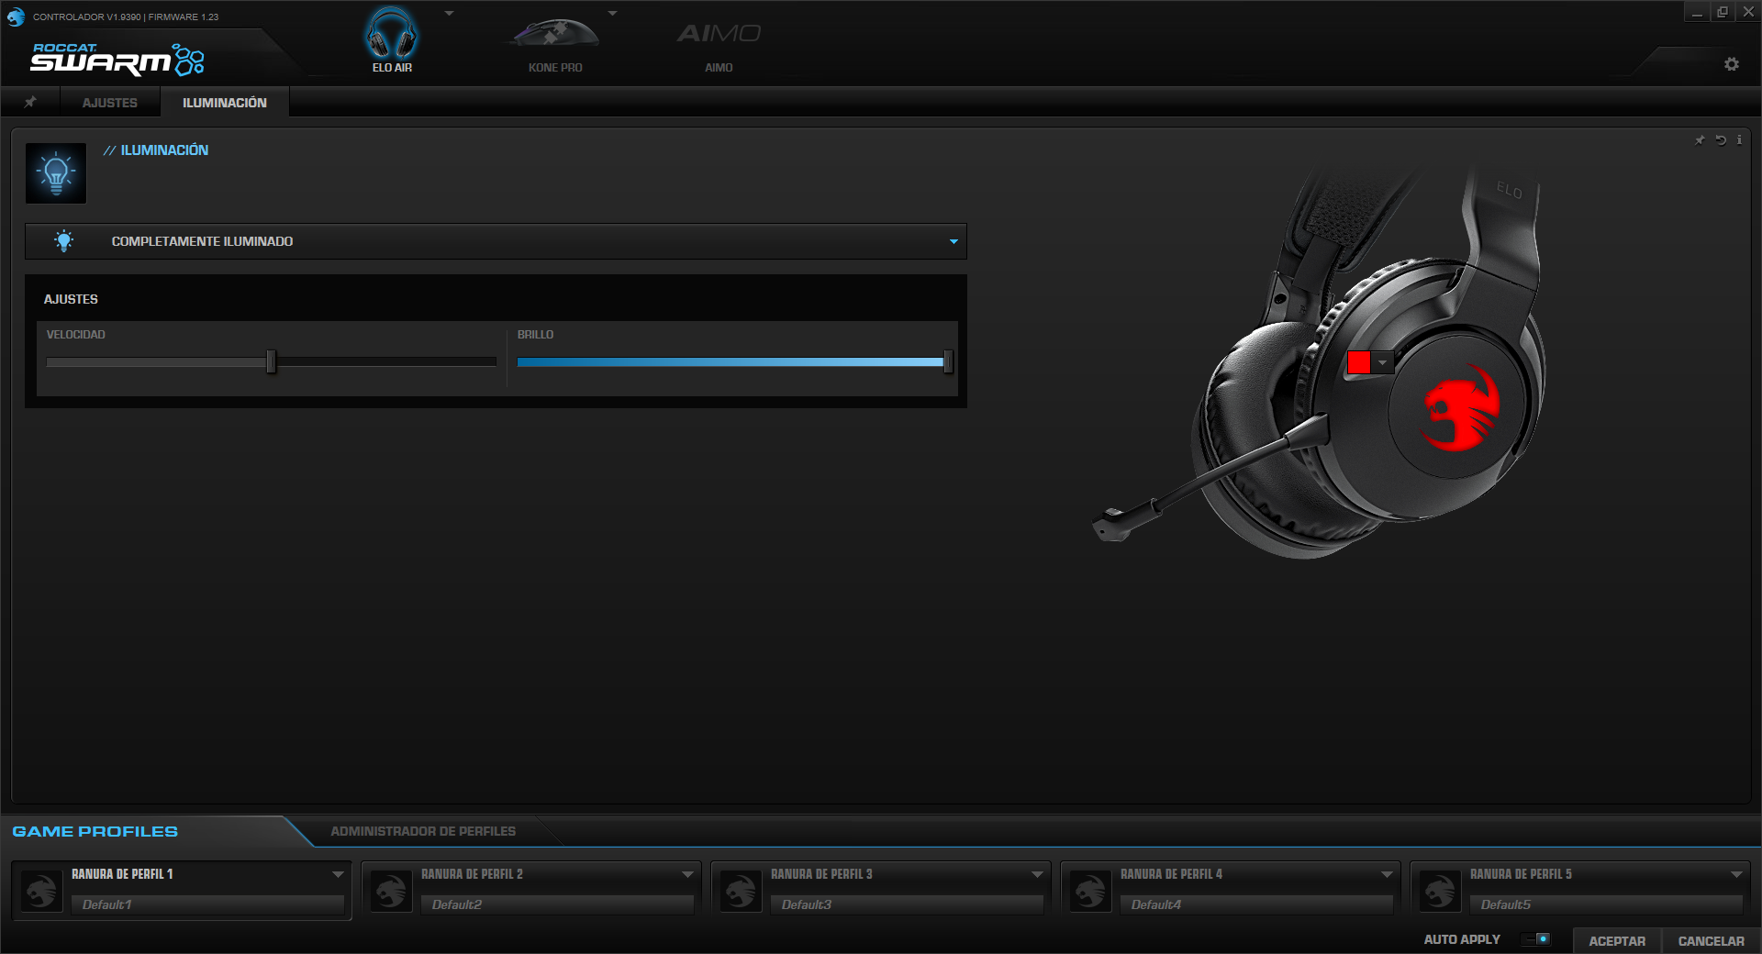Minimize the Swarm window
This screenshot has height=954, width=1762.
pos(1697,12)
